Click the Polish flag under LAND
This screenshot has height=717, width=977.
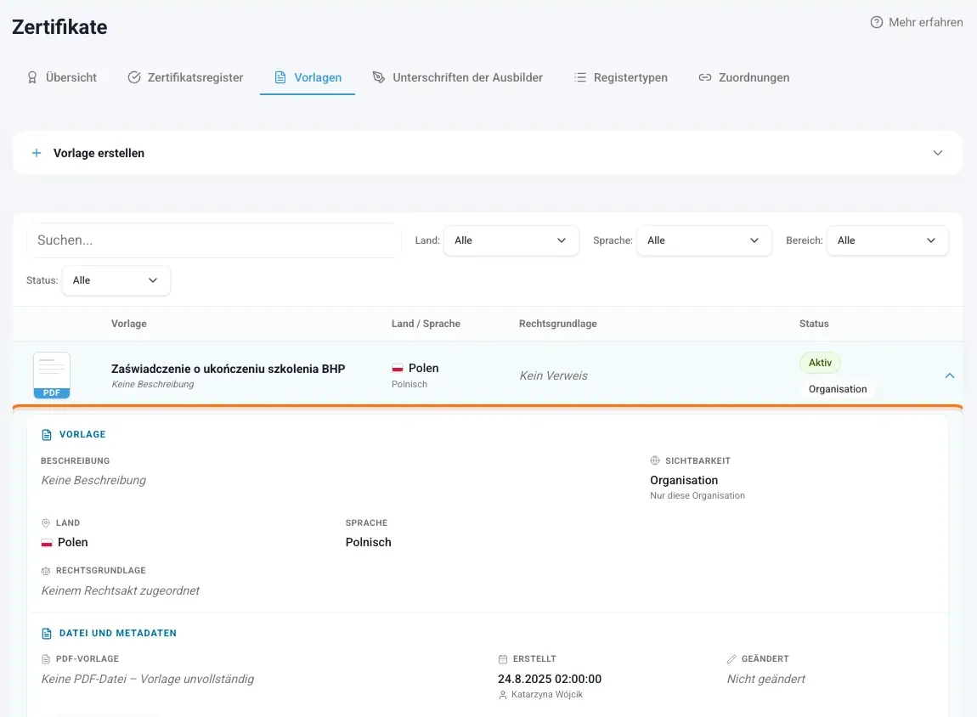[47, 543]
